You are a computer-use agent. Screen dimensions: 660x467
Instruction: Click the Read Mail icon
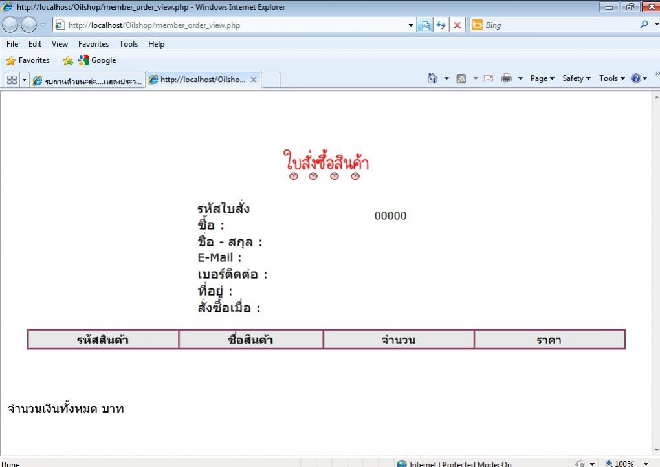pyautogui.click(x=489, y=78)
